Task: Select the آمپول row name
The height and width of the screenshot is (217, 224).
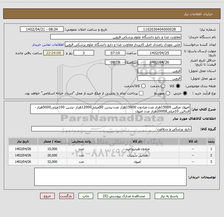Action: (x=137, y=162)
